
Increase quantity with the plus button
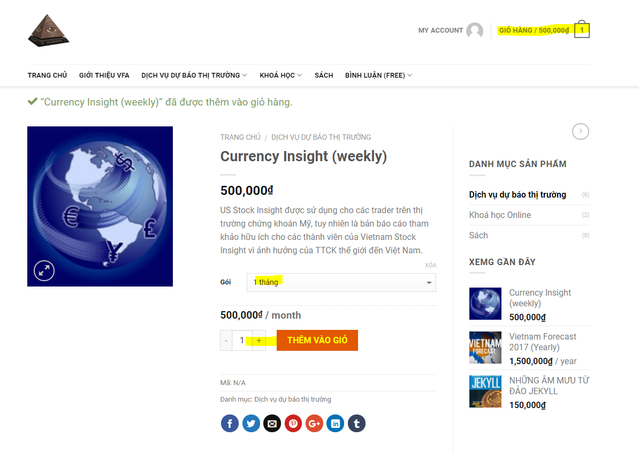click(259, 341)
